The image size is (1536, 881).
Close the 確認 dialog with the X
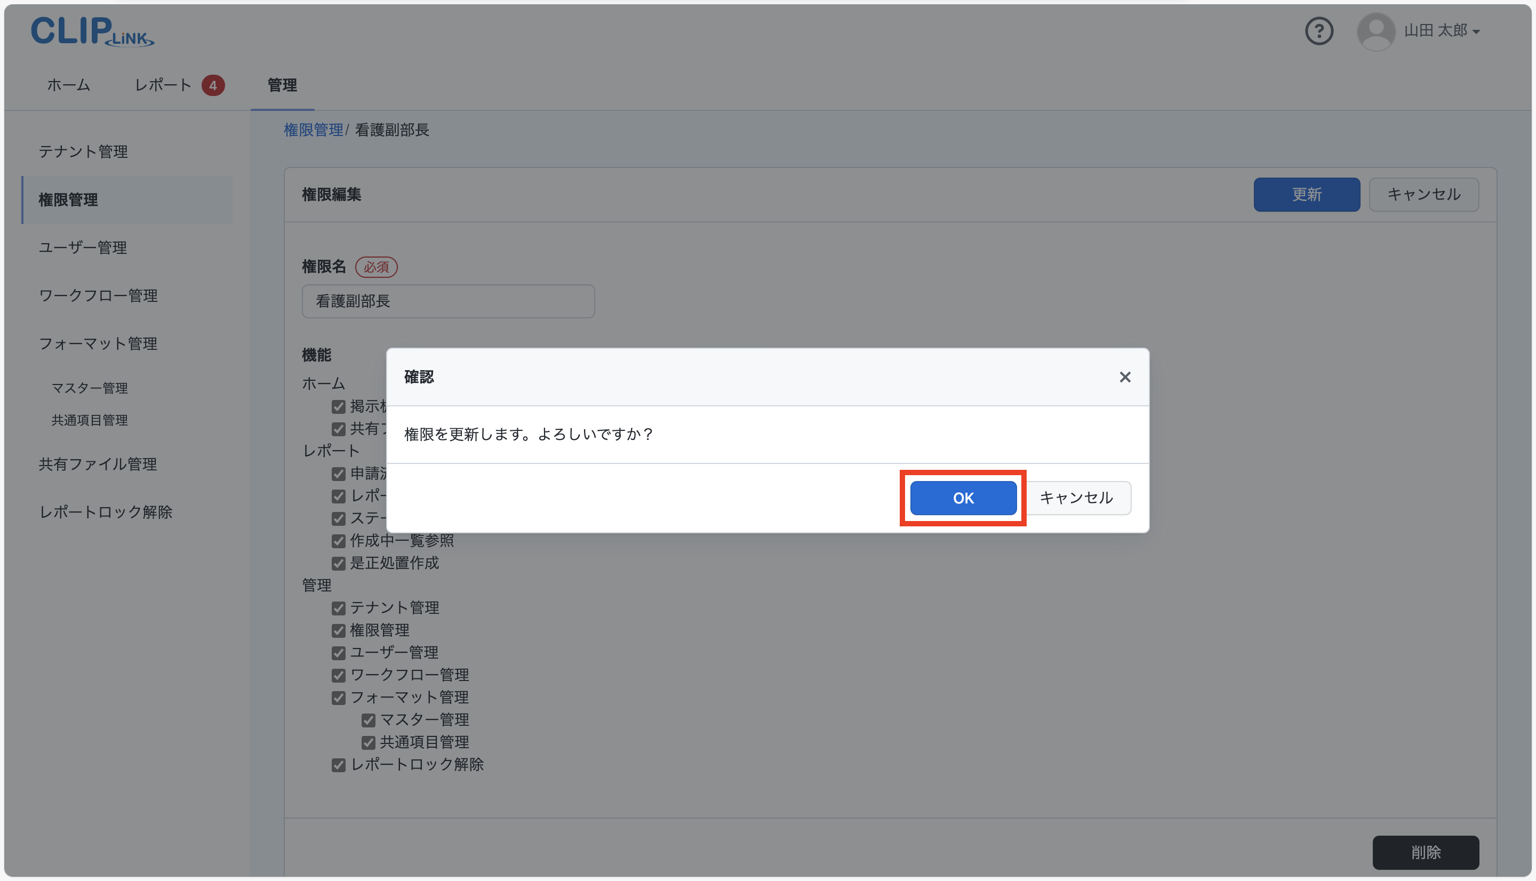click(x=1125, y=377)
